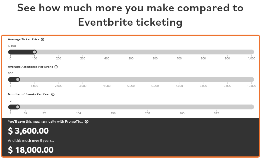Click the Average Ticket Price slider handle
The image size is (261, 160).
pos(34,52)
